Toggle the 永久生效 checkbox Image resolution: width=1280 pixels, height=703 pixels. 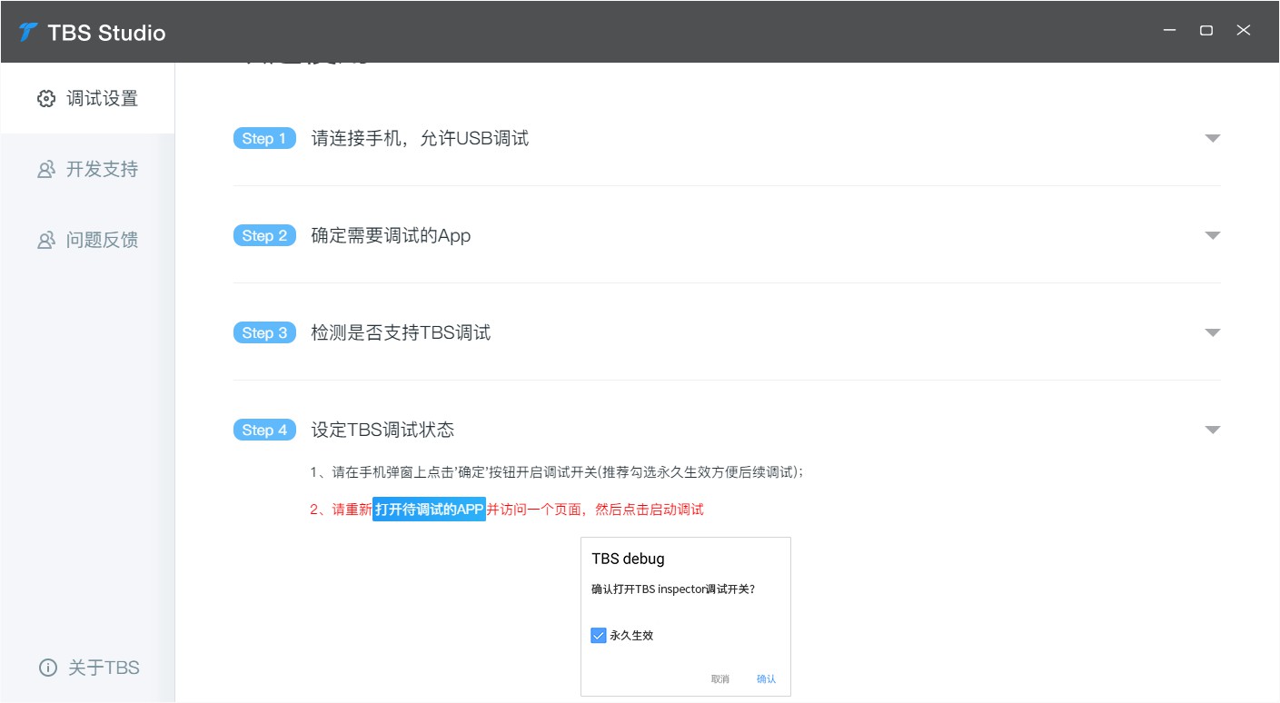[598, 635]
